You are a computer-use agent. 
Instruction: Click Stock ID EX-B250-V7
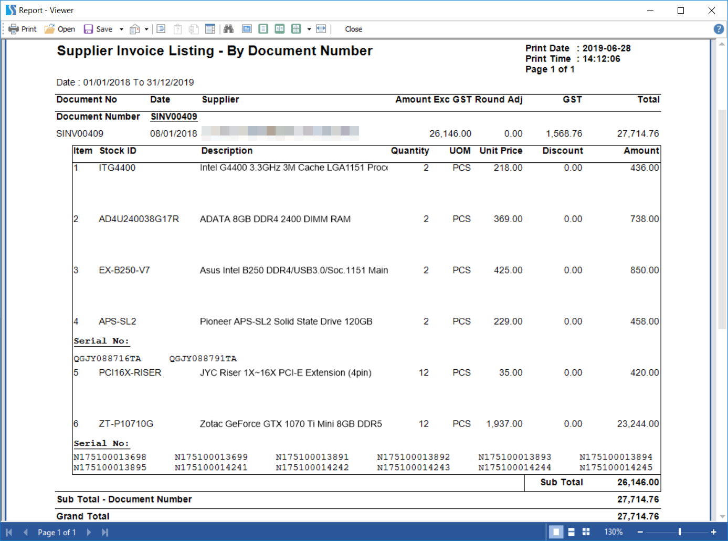point(124,270)
